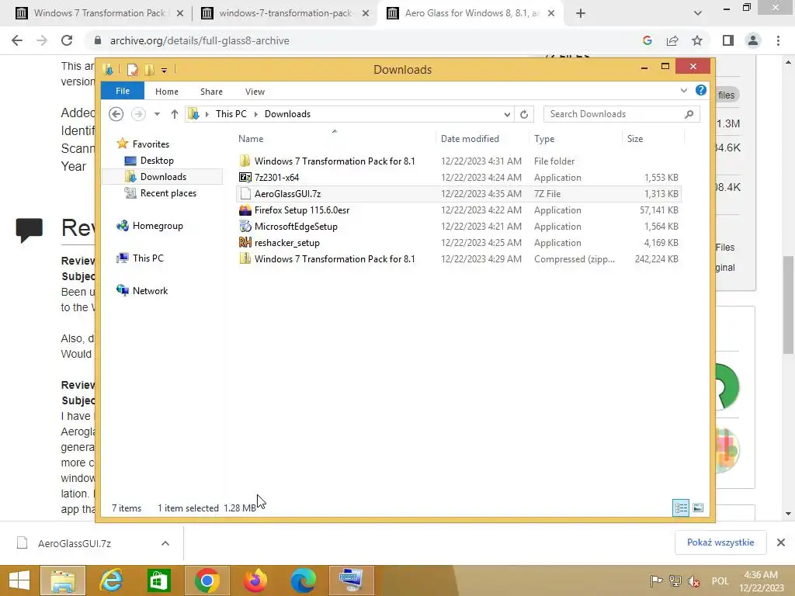
Task: Go forward in Explorer navigation
Action: pos(138,114)
